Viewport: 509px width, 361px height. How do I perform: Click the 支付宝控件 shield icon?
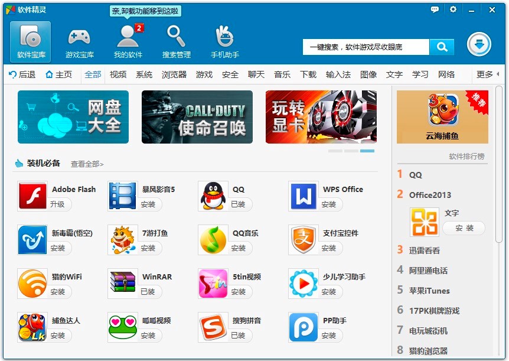tap(303, 240)
